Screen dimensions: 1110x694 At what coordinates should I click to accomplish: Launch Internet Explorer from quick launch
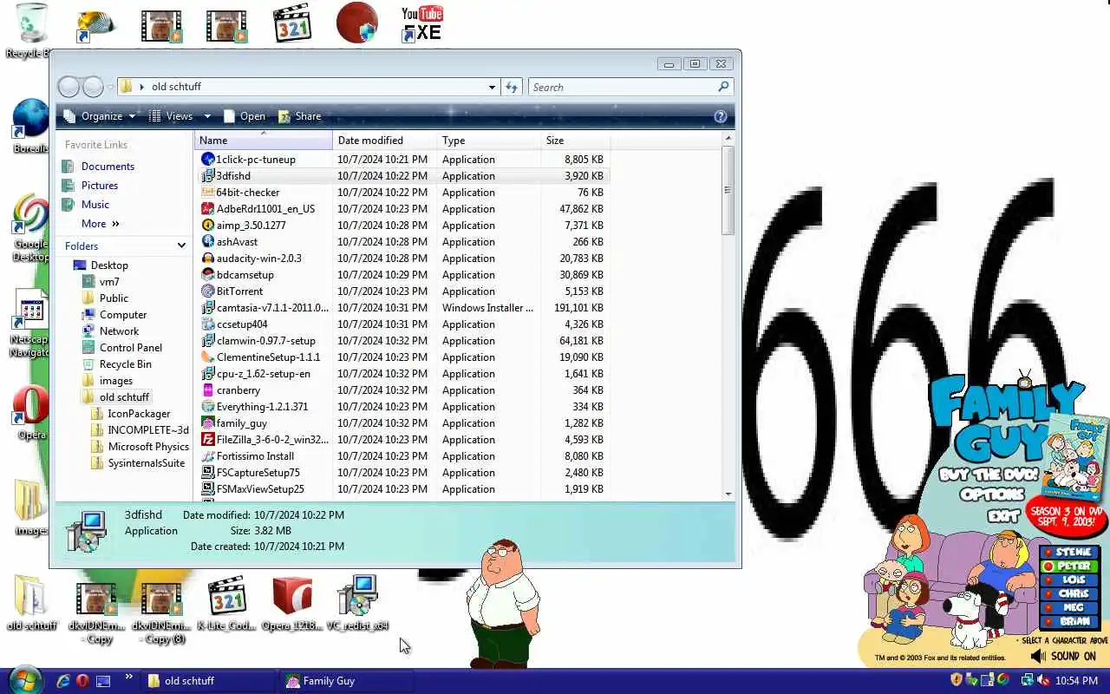click(63, 681)
